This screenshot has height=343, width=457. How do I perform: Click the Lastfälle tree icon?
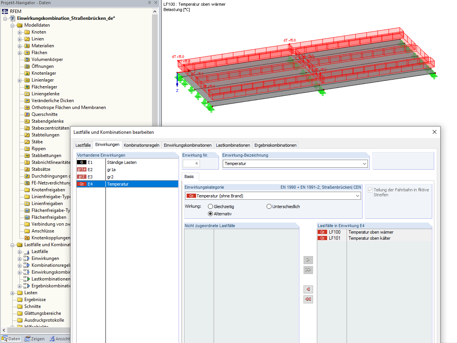point(27,252)
